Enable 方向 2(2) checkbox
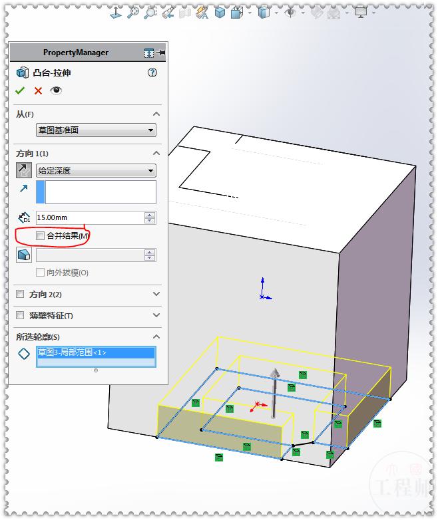This screenshot has width=438, height=520. (20, 294)
